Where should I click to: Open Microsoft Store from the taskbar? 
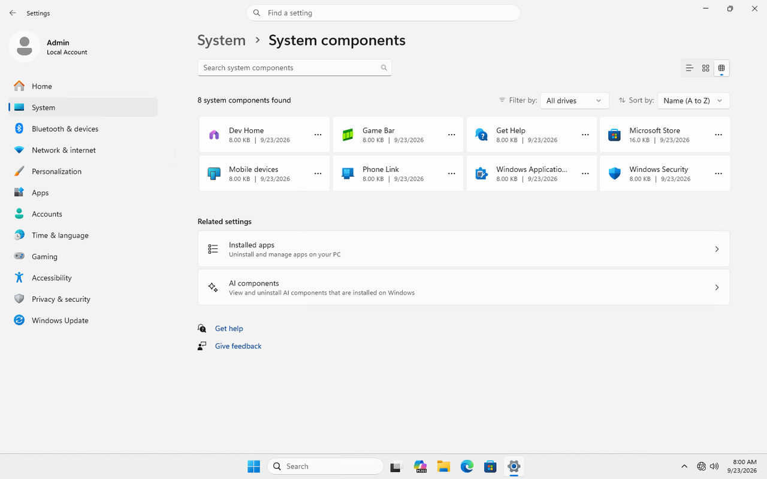point(490,466)
